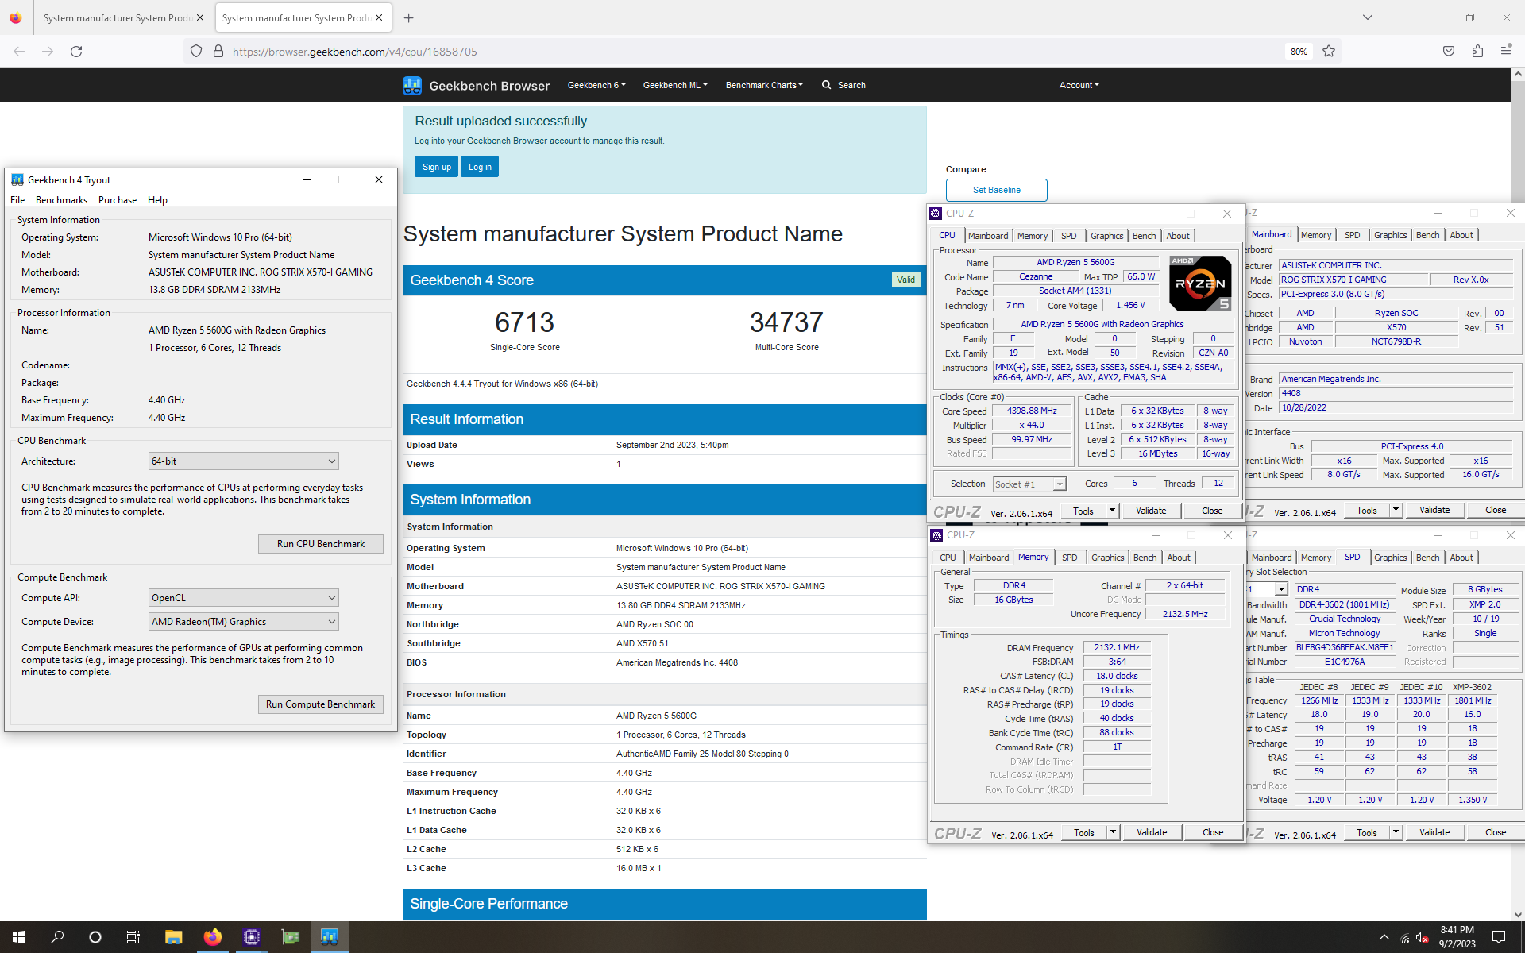Open the Help menu in Geekbench 4

(157, 200)
